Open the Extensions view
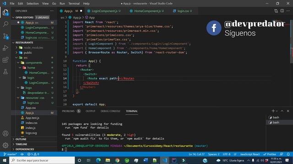 click(x=5, y=60)
